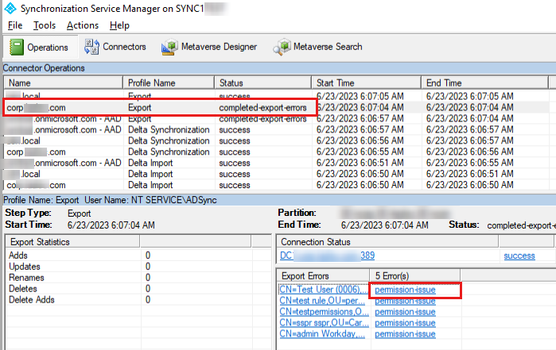Click the Metaverse Search icon
This screenshot has height=350, width=556.
tap(282, 47)
